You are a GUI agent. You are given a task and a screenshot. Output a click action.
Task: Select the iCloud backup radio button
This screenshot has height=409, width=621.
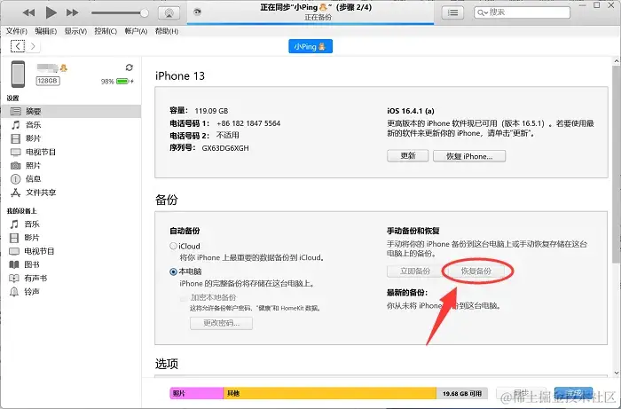pos(173,246)
